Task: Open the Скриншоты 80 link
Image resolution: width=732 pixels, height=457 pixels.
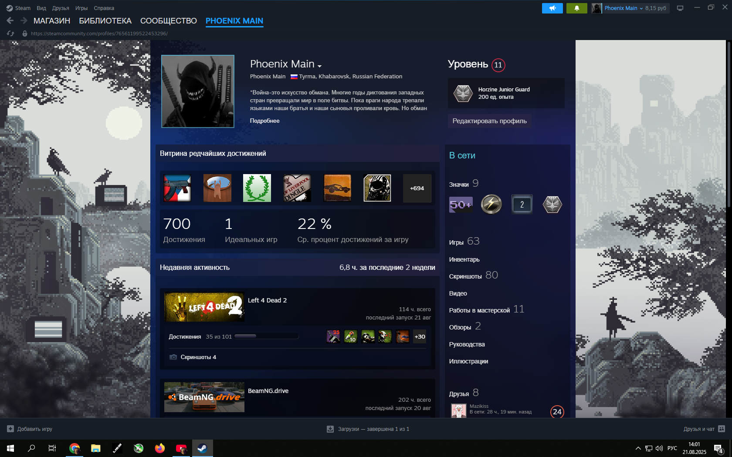Action: coord(474,276)
